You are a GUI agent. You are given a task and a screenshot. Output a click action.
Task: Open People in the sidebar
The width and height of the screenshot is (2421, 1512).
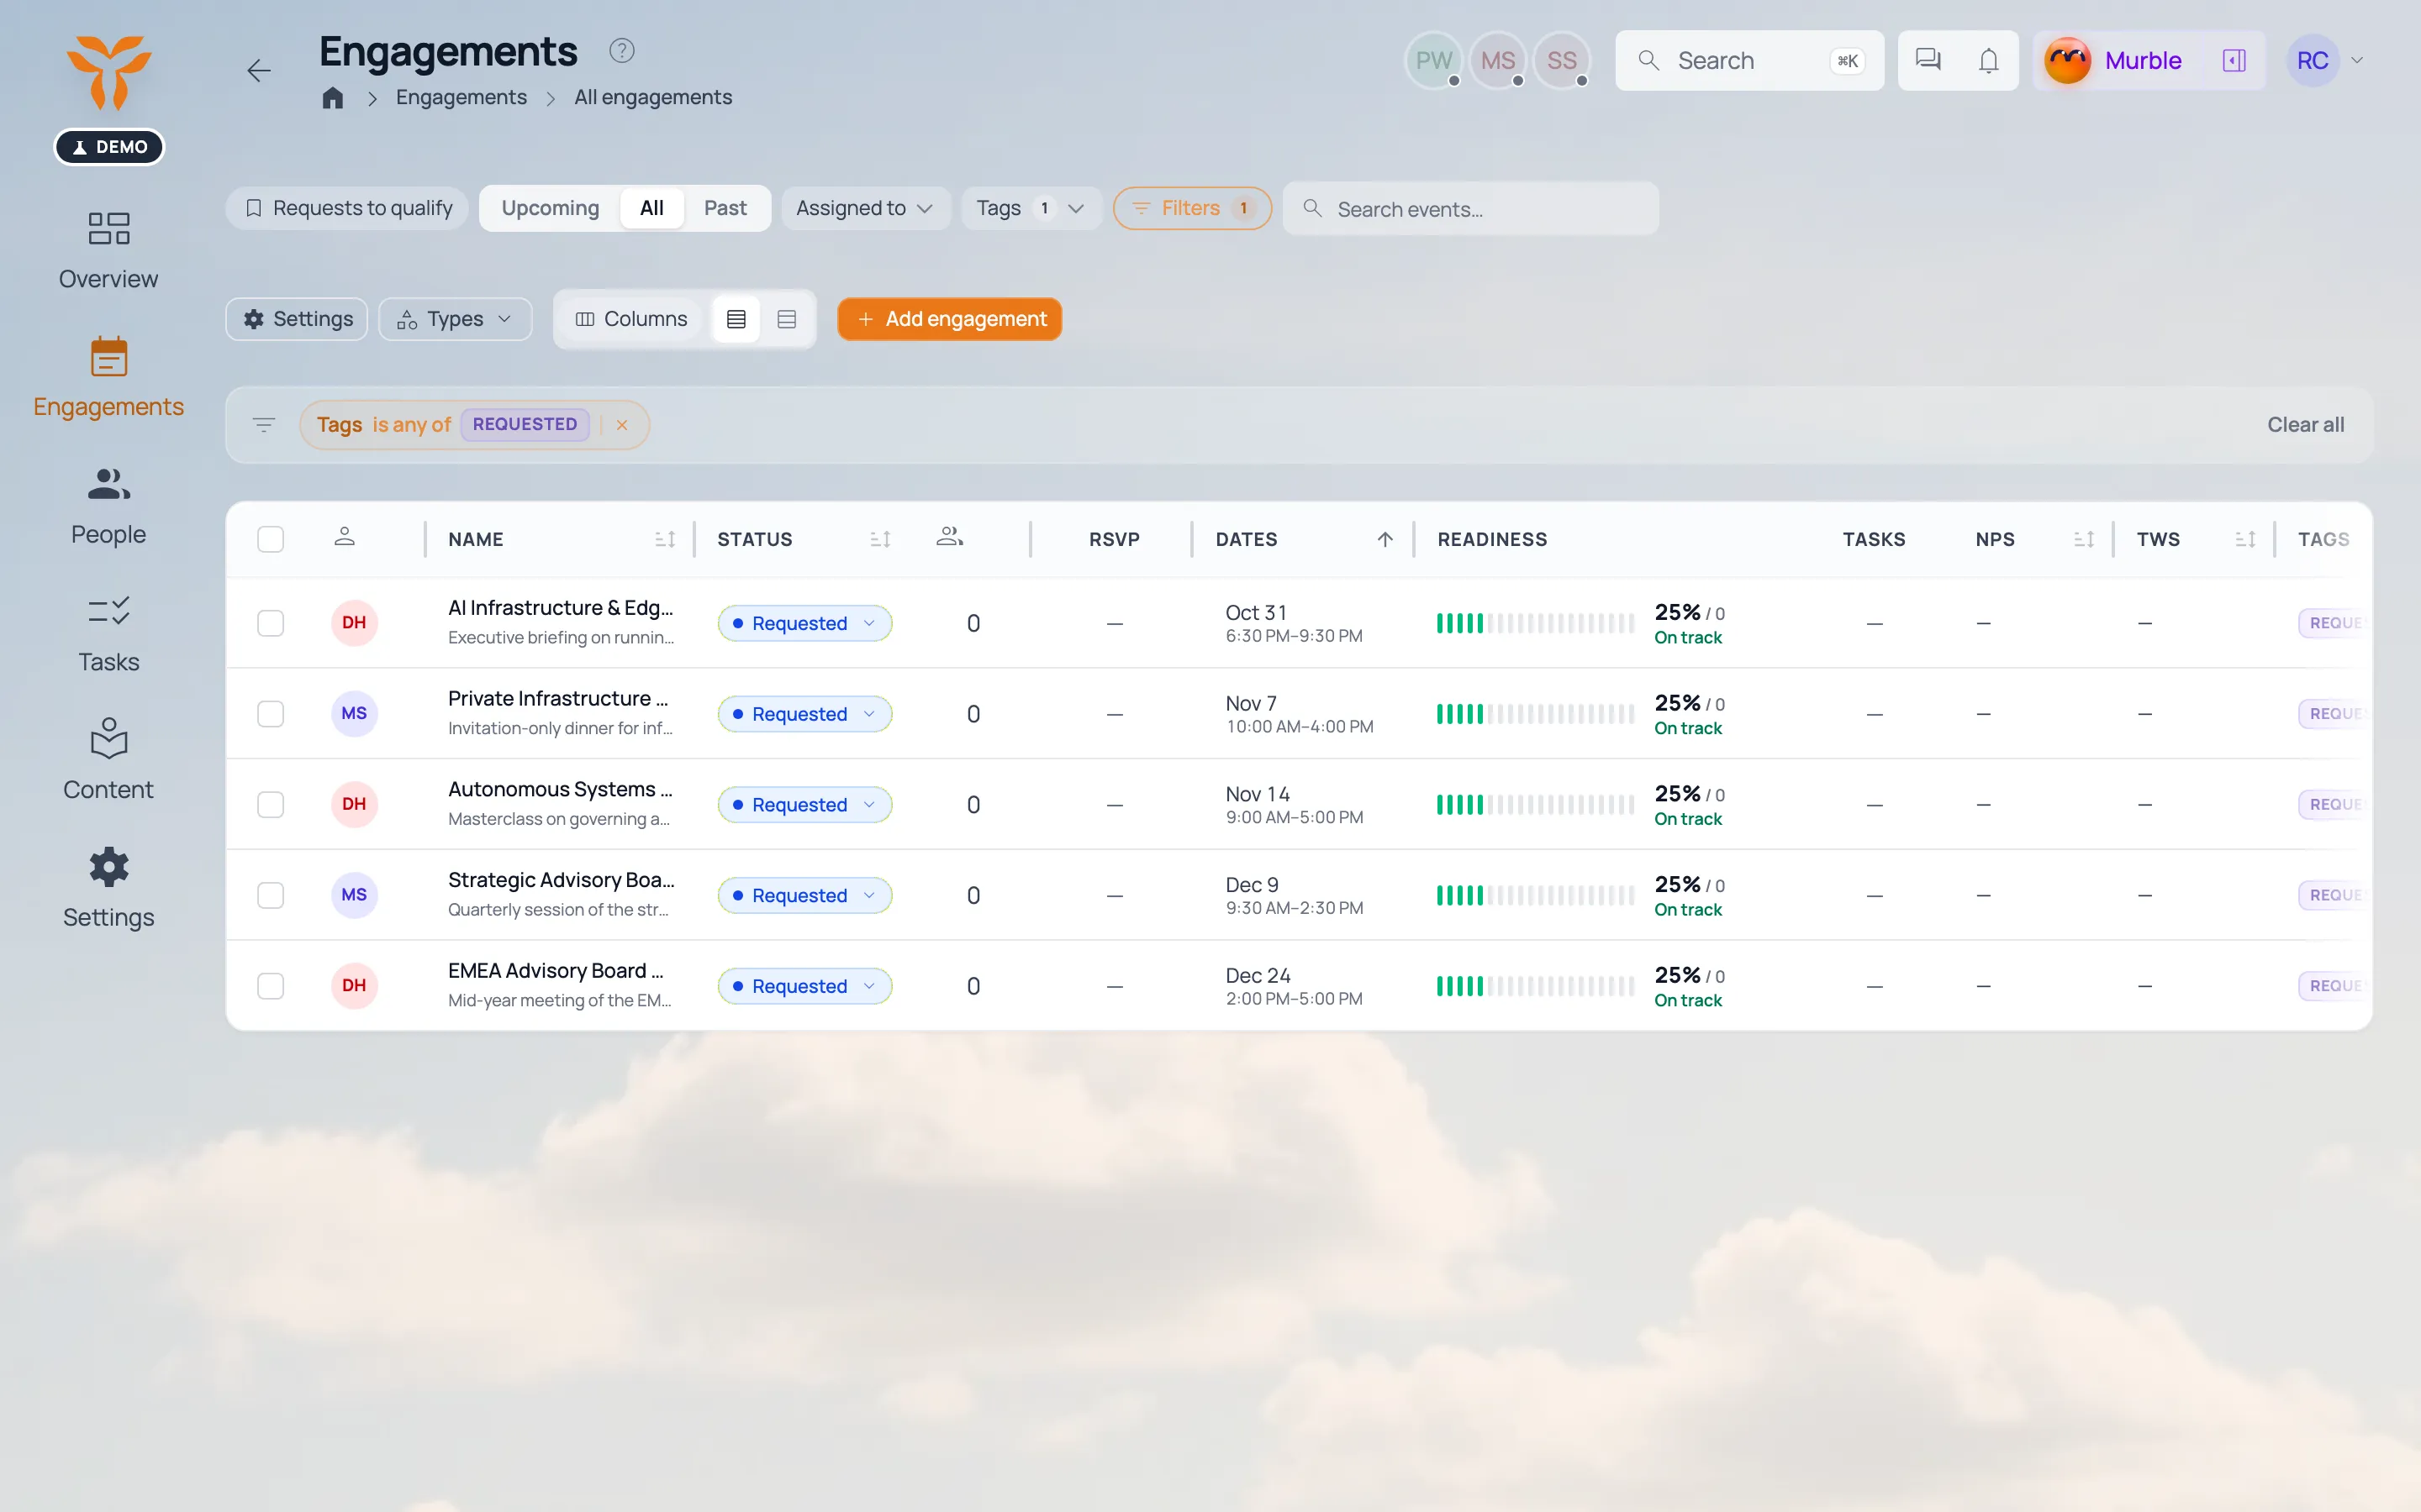pos(108,506)
